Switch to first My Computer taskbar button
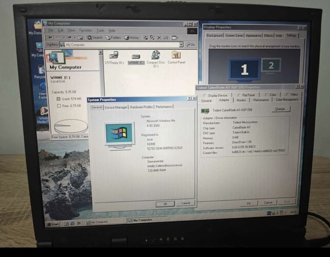 [106, 222]
